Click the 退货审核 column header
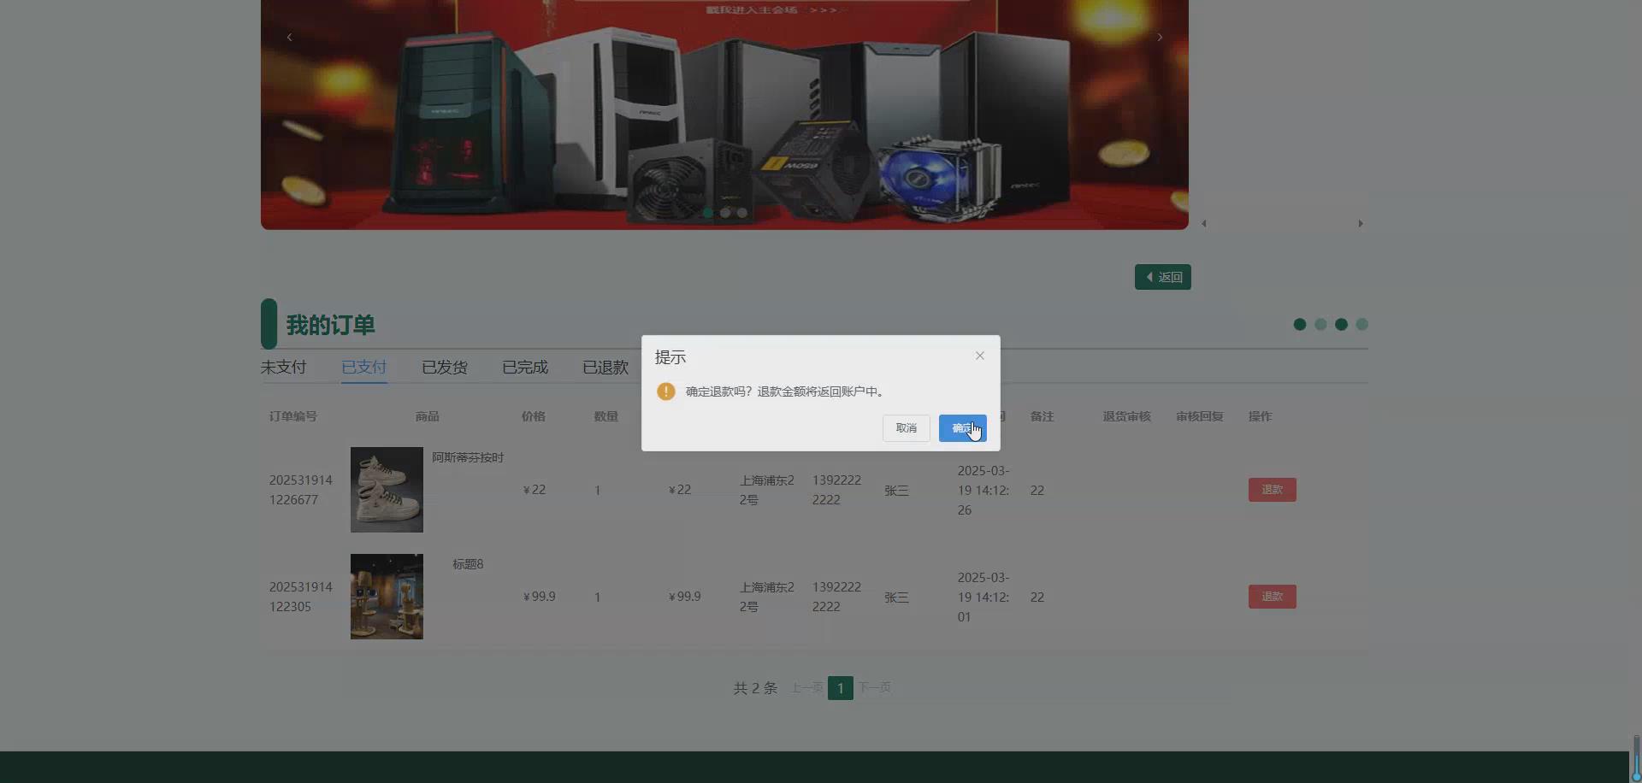The width and height of the screenshot is (1642, 783). click(x=1127, y=416)
